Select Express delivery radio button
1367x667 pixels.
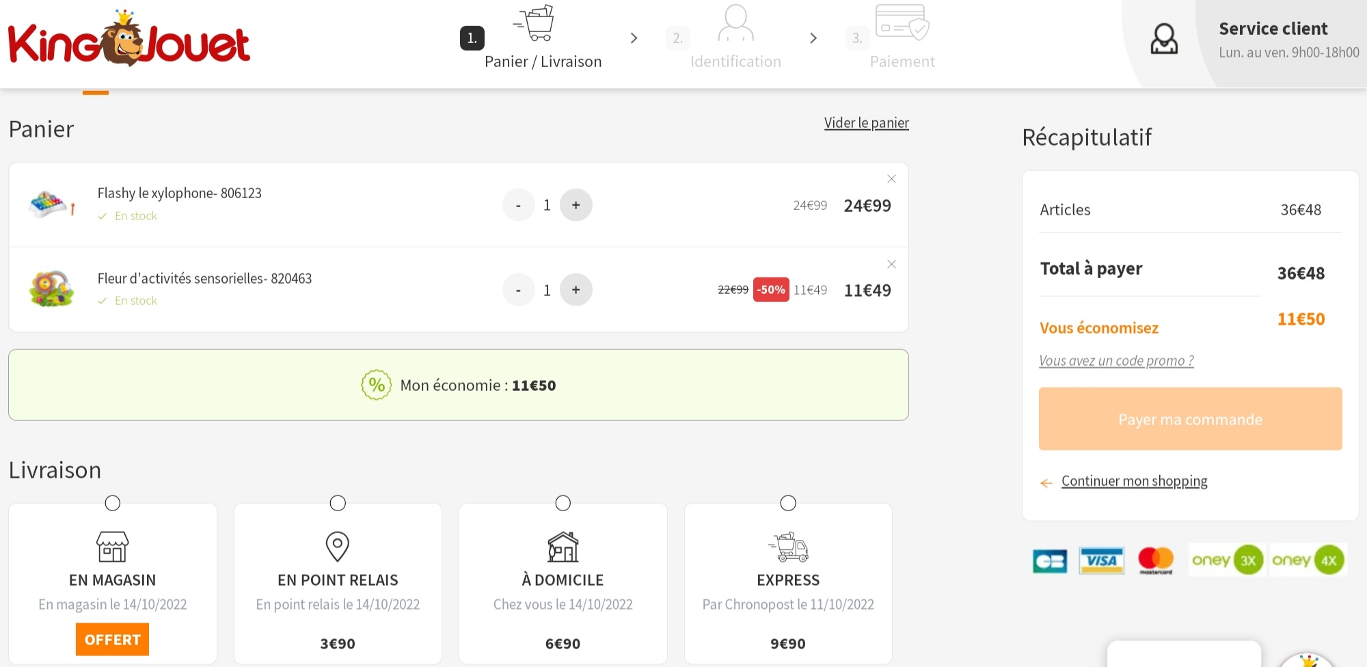coord(788,503)
